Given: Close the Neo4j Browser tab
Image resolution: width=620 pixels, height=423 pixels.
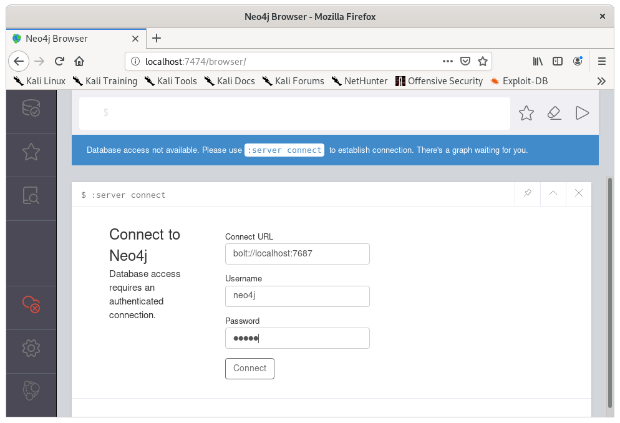Looking at the screenshot, I should [135, 39].
